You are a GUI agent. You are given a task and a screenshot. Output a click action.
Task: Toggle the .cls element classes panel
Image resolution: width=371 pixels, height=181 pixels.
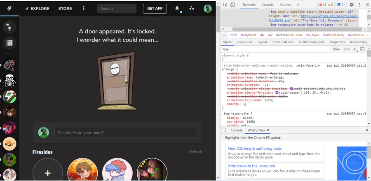click(x=346, y=49)
